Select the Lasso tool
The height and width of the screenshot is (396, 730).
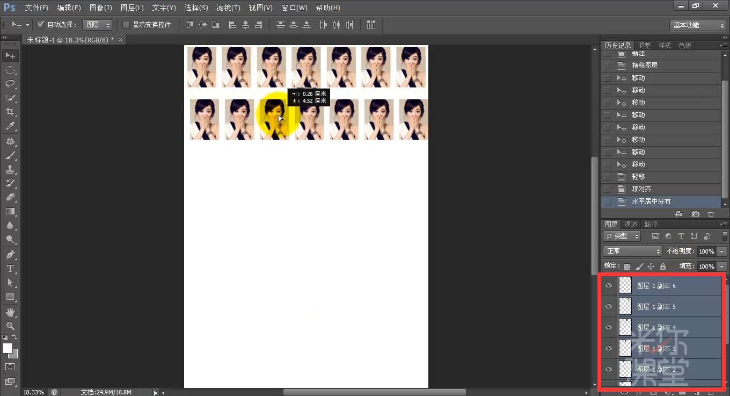pos(10,84)
